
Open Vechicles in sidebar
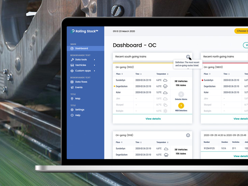click(81, 65)
